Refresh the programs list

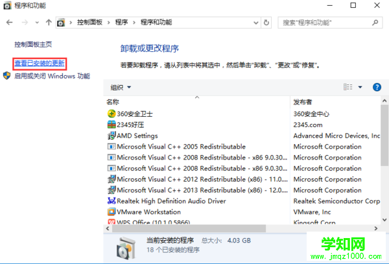pos(266,23)
